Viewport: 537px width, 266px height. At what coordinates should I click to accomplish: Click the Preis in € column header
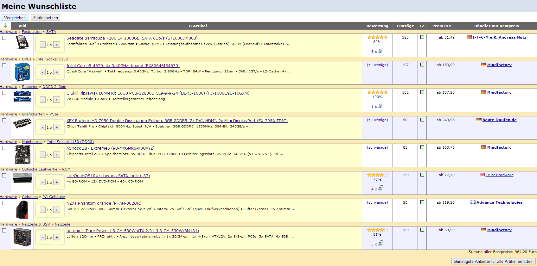pos(442,26)
